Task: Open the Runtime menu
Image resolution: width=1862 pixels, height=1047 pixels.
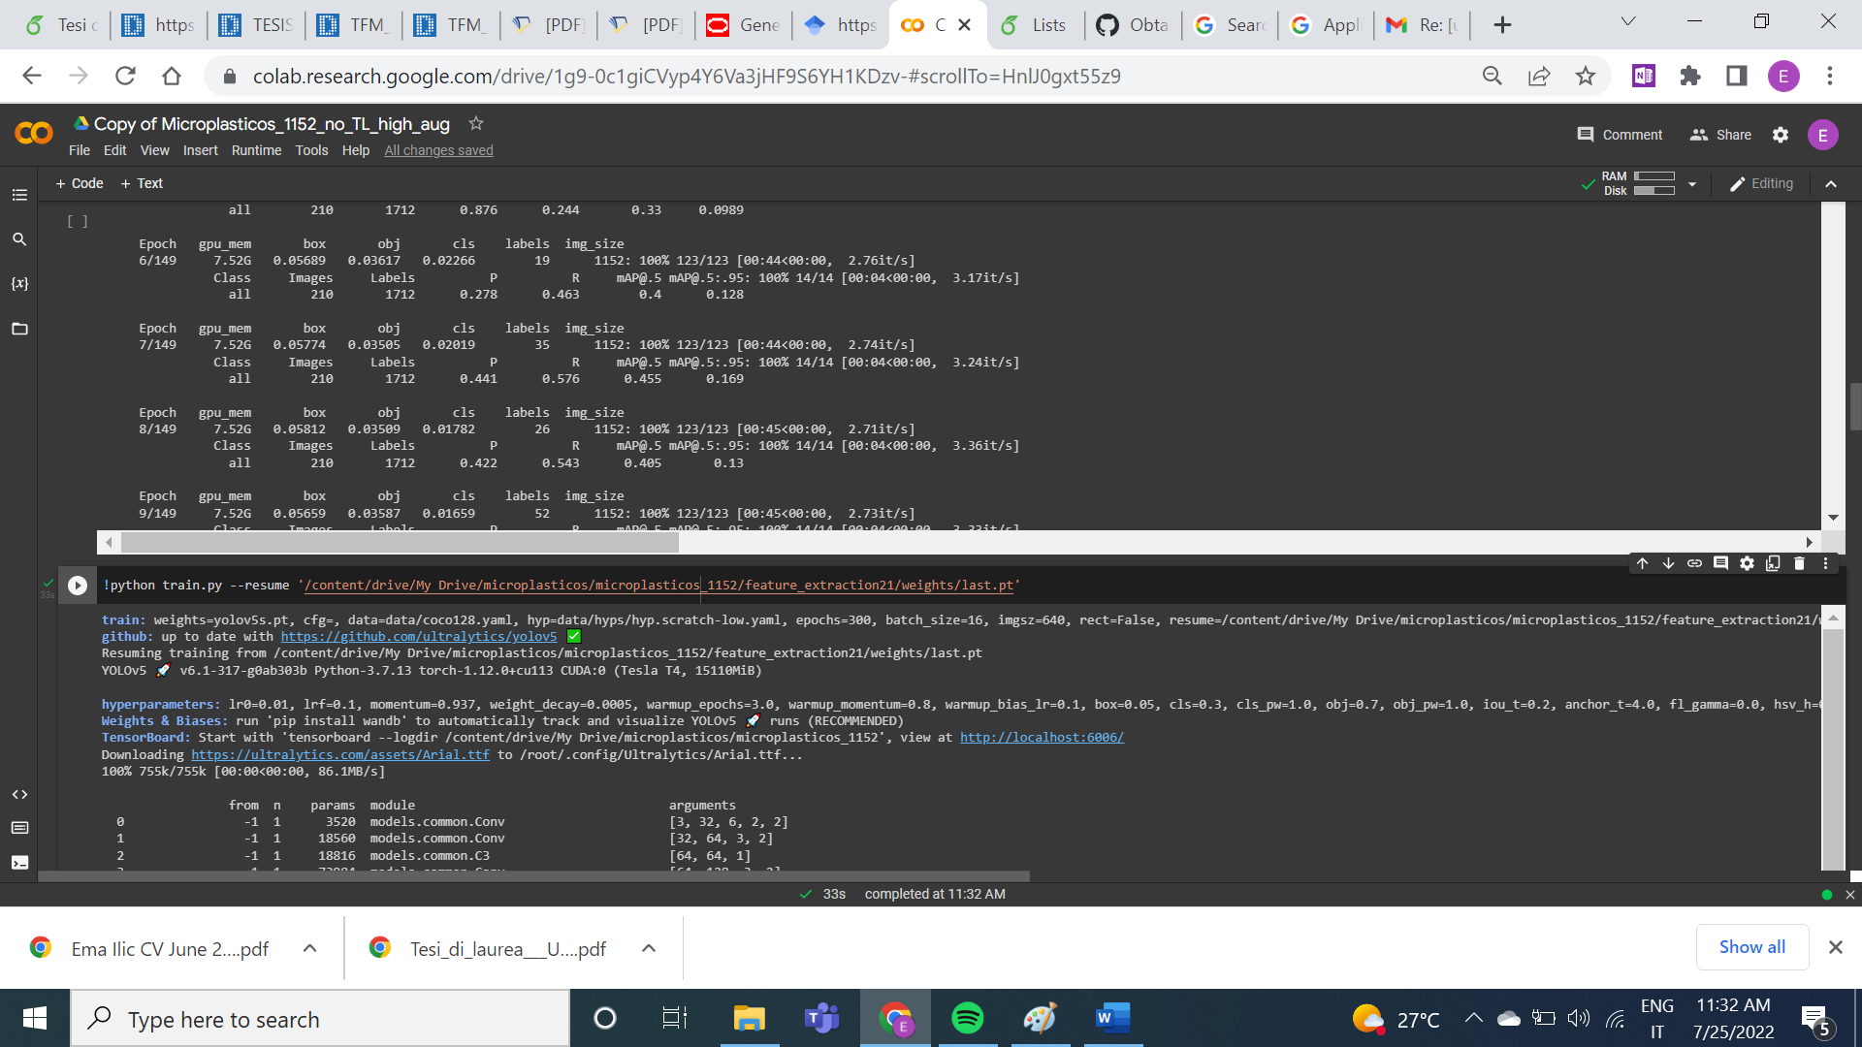Action: coord(256,150)
